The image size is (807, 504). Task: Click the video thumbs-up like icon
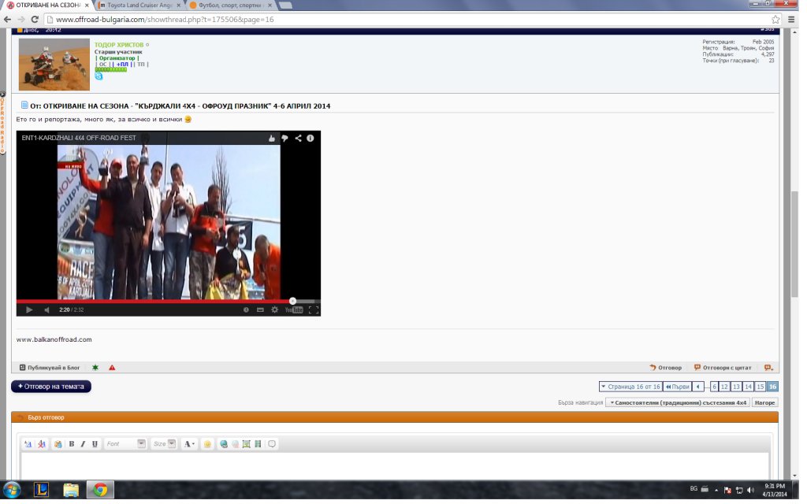(x=272, y=138)
